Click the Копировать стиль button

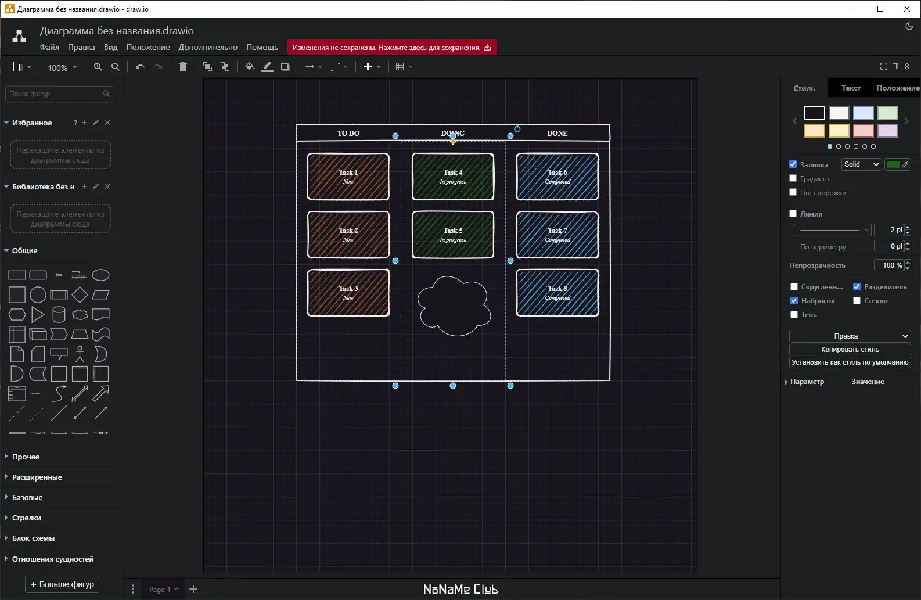coord(850,349)
